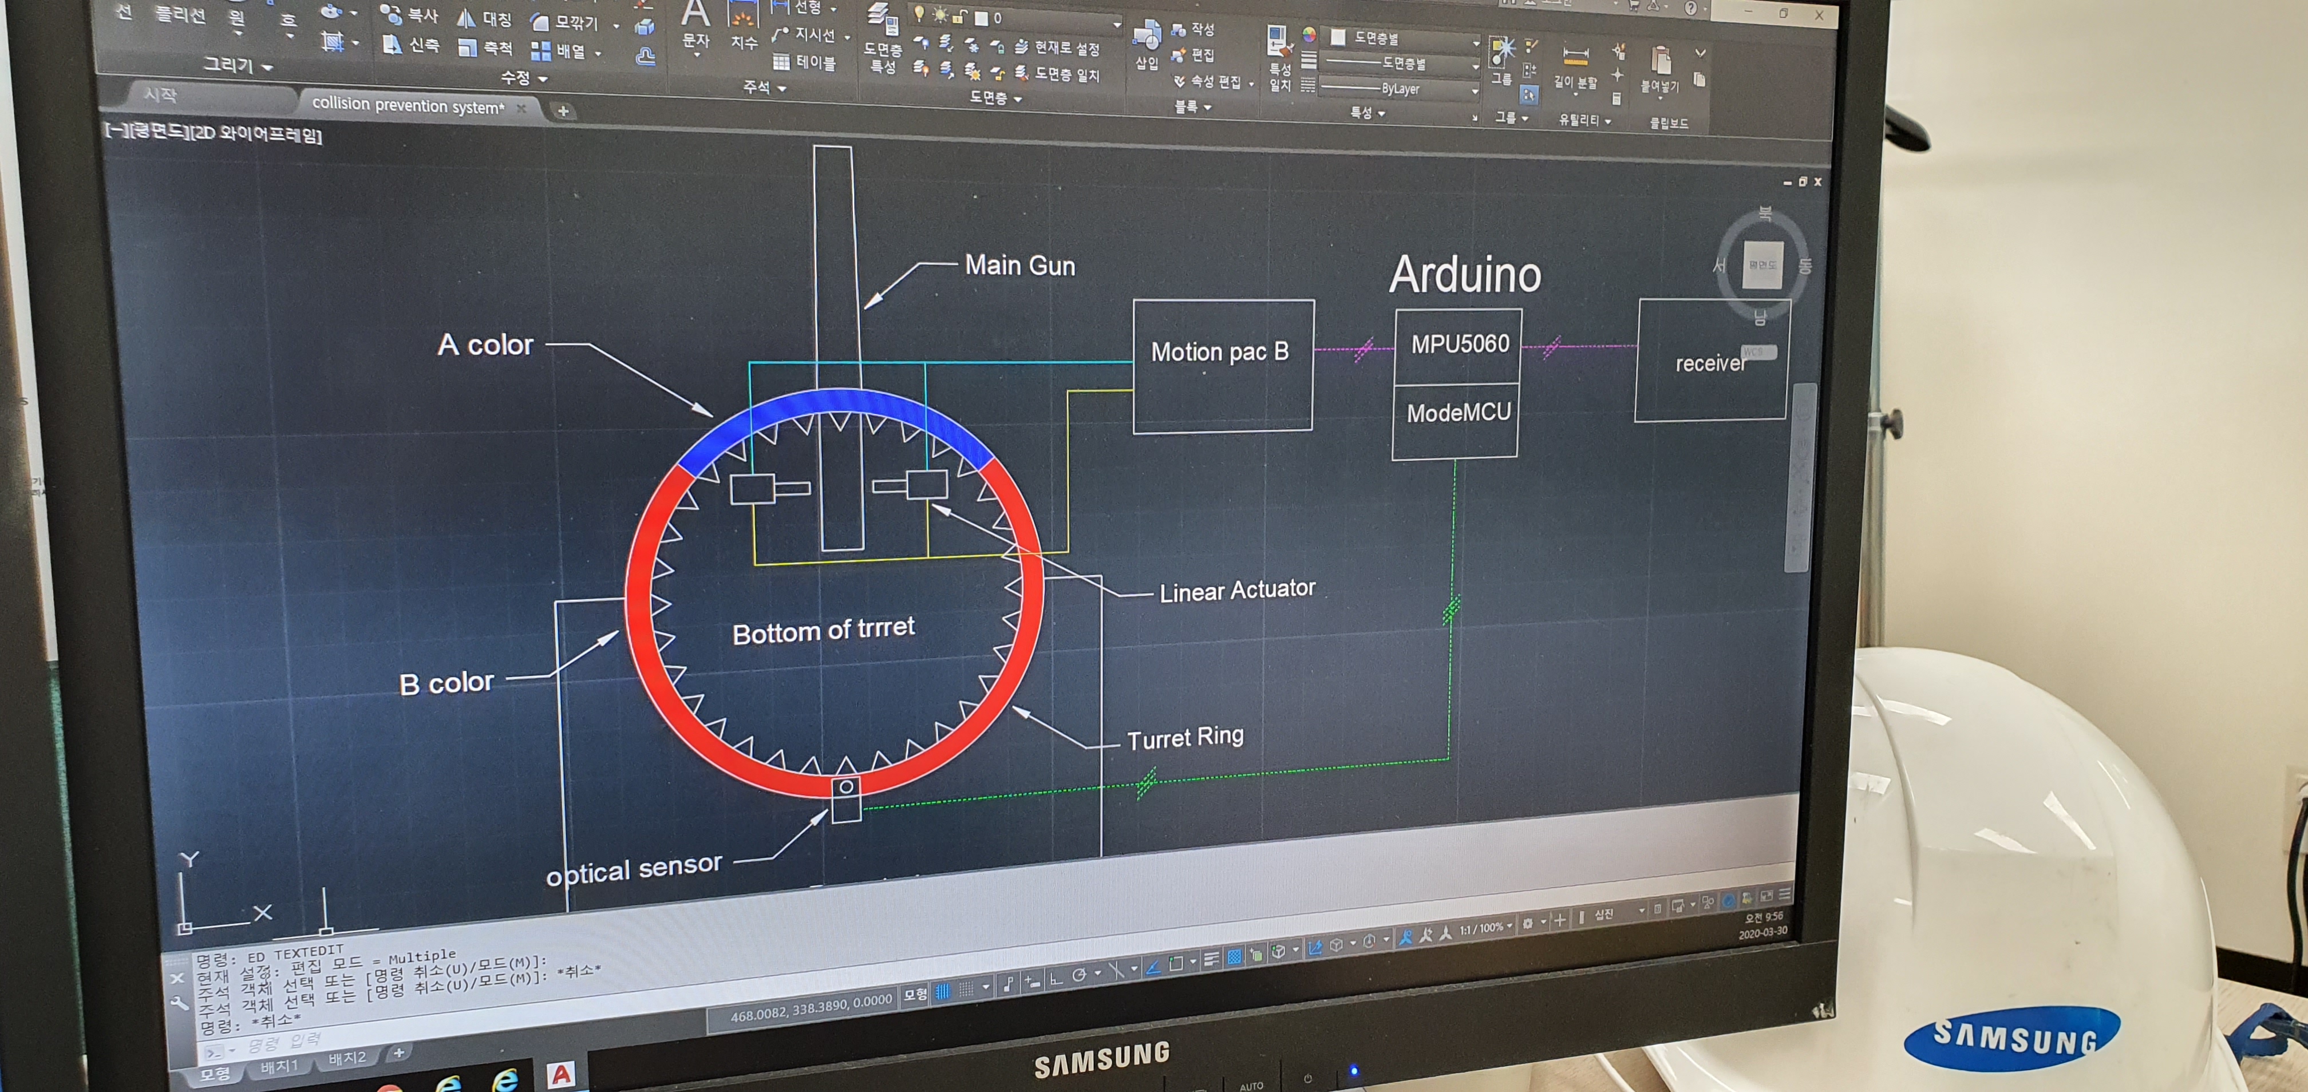This screenshot has height=1092, width=2308.
Task: Select the Stretch (신축) tool
Action: click(411, 44)
